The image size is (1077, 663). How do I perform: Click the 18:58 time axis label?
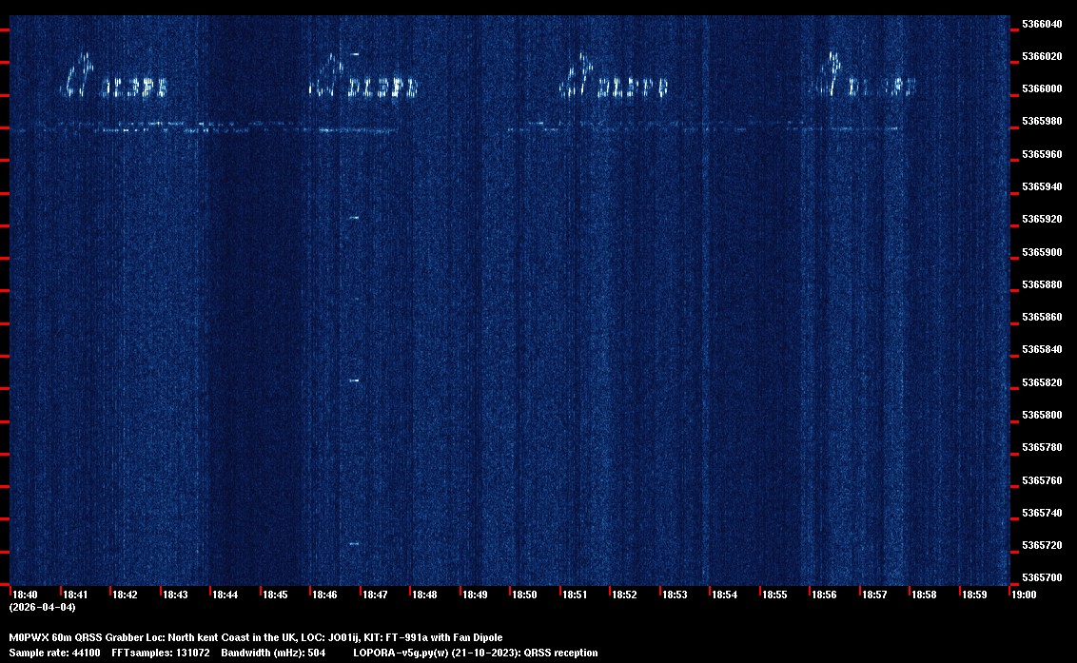point(924,595)
